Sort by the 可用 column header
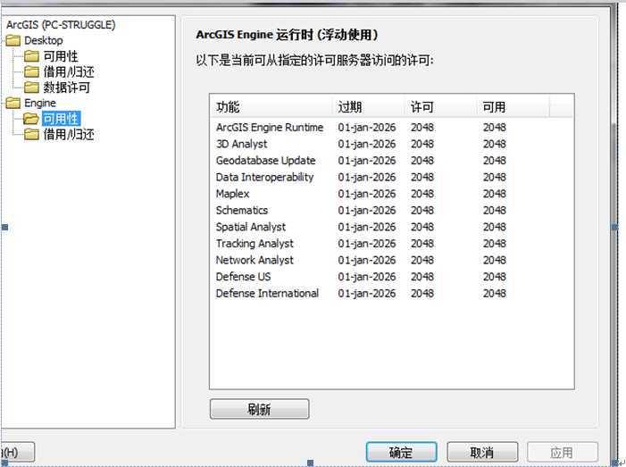 tap(513, 107)
